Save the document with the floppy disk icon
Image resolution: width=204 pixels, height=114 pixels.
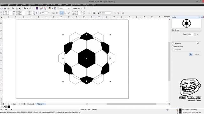tap(5, 9)
